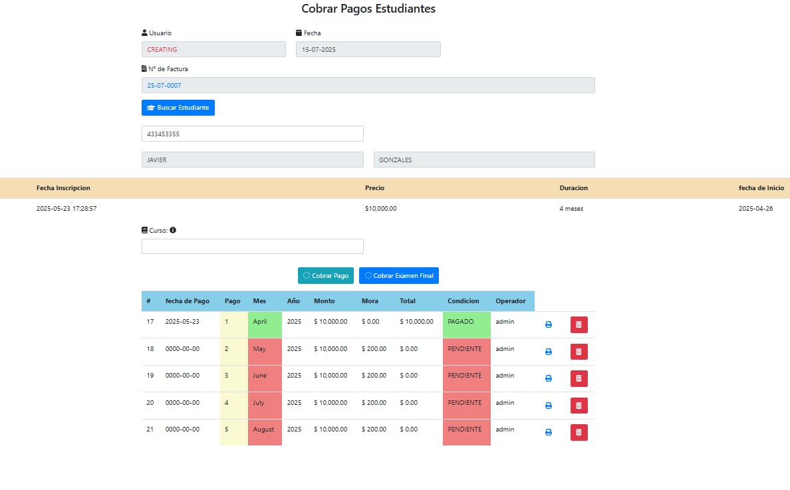The height and width of the screenshot is (490, 790).
Task: Delete the June pending payment
Action: point(579,378)
